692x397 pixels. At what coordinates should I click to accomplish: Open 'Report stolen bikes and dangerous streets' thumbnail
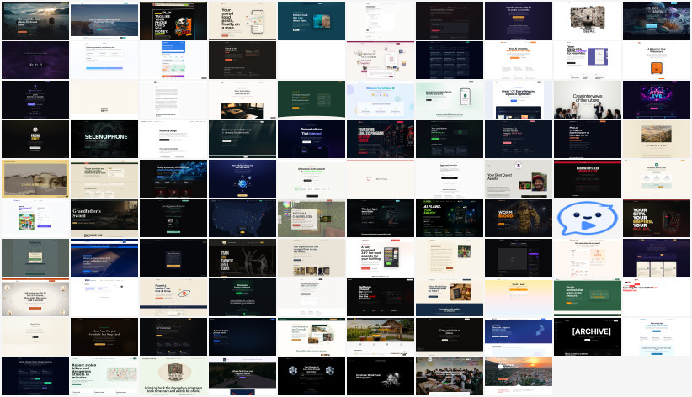pos(104,376)
